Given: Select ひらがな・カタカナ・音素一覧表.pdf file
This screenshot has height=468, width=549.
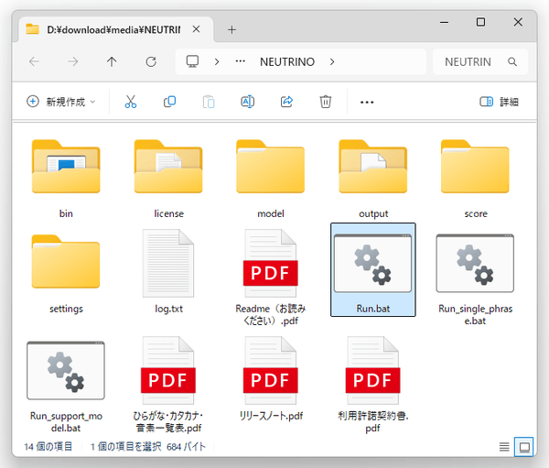Looking at the screenshot, I should 168,385.
